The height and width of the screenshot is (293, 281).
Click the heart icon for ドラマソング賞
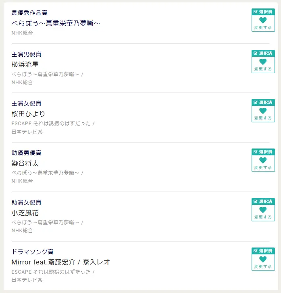coord(263,259)
